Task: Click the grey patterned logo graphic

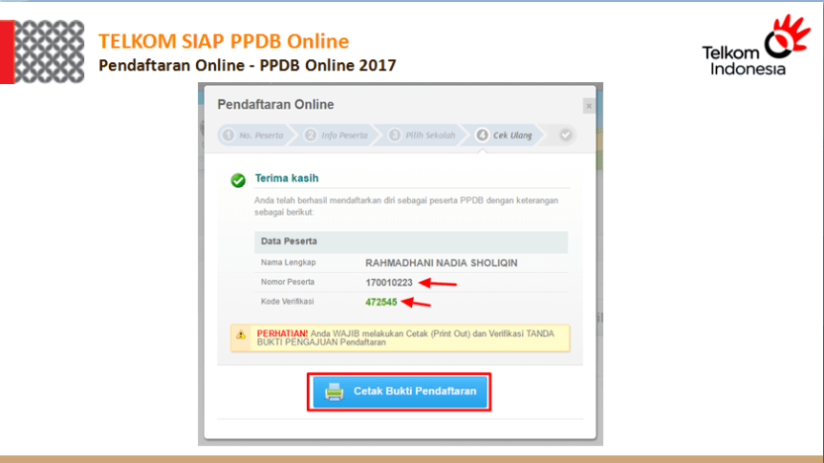Action: [x=50, y=51]
